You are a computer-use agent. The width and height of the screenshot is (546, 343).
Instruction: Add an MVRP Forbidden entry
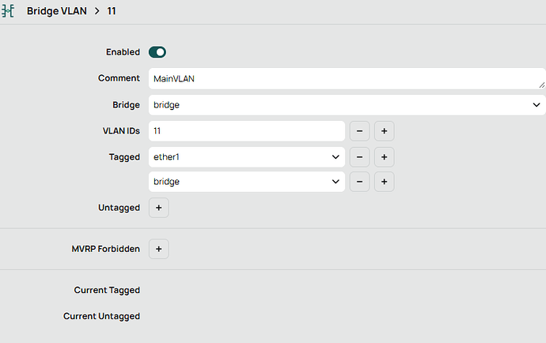coord(158,249)
